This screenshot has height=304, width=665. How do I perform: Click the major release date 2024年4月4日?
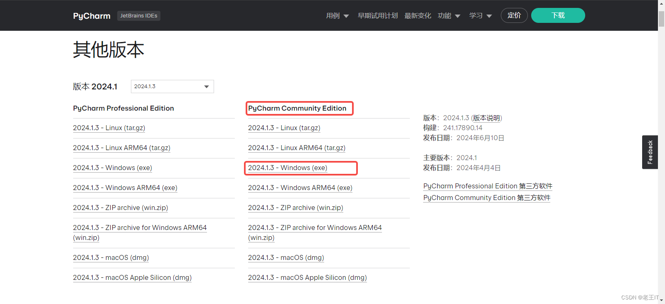478,168
